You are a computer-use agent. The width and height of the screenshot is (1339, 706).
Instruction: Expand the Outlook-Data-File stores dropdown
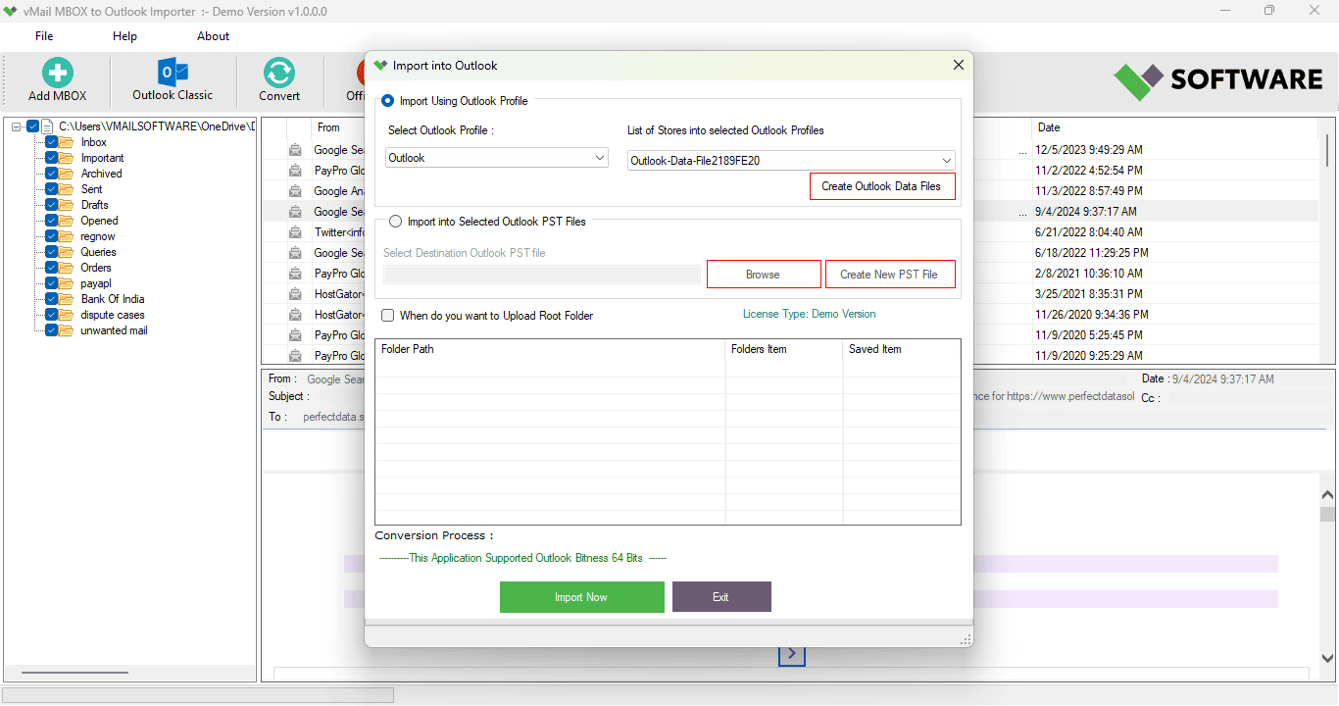pos(790,161)
